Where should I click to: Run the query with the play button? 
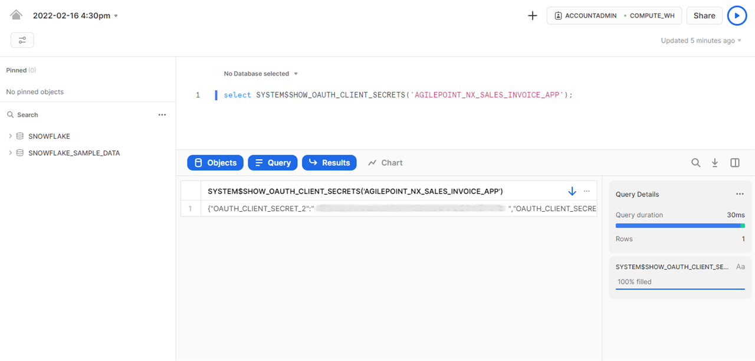737,16
